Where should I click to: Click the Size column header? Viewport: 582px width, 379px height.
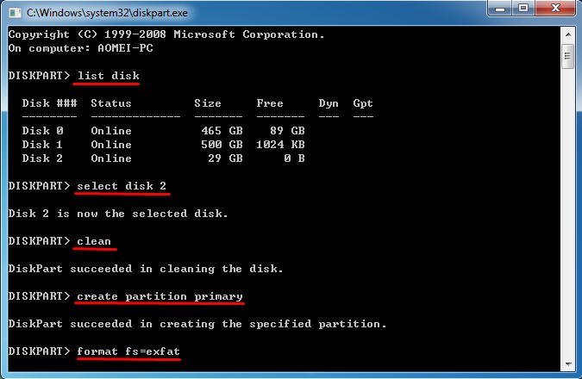pyautogui.click(x=208, y=103)
